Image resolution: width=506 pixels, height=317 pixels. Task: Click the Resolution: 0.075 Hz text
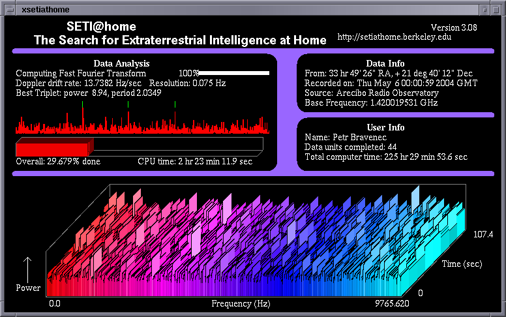[x=188, y=83]
